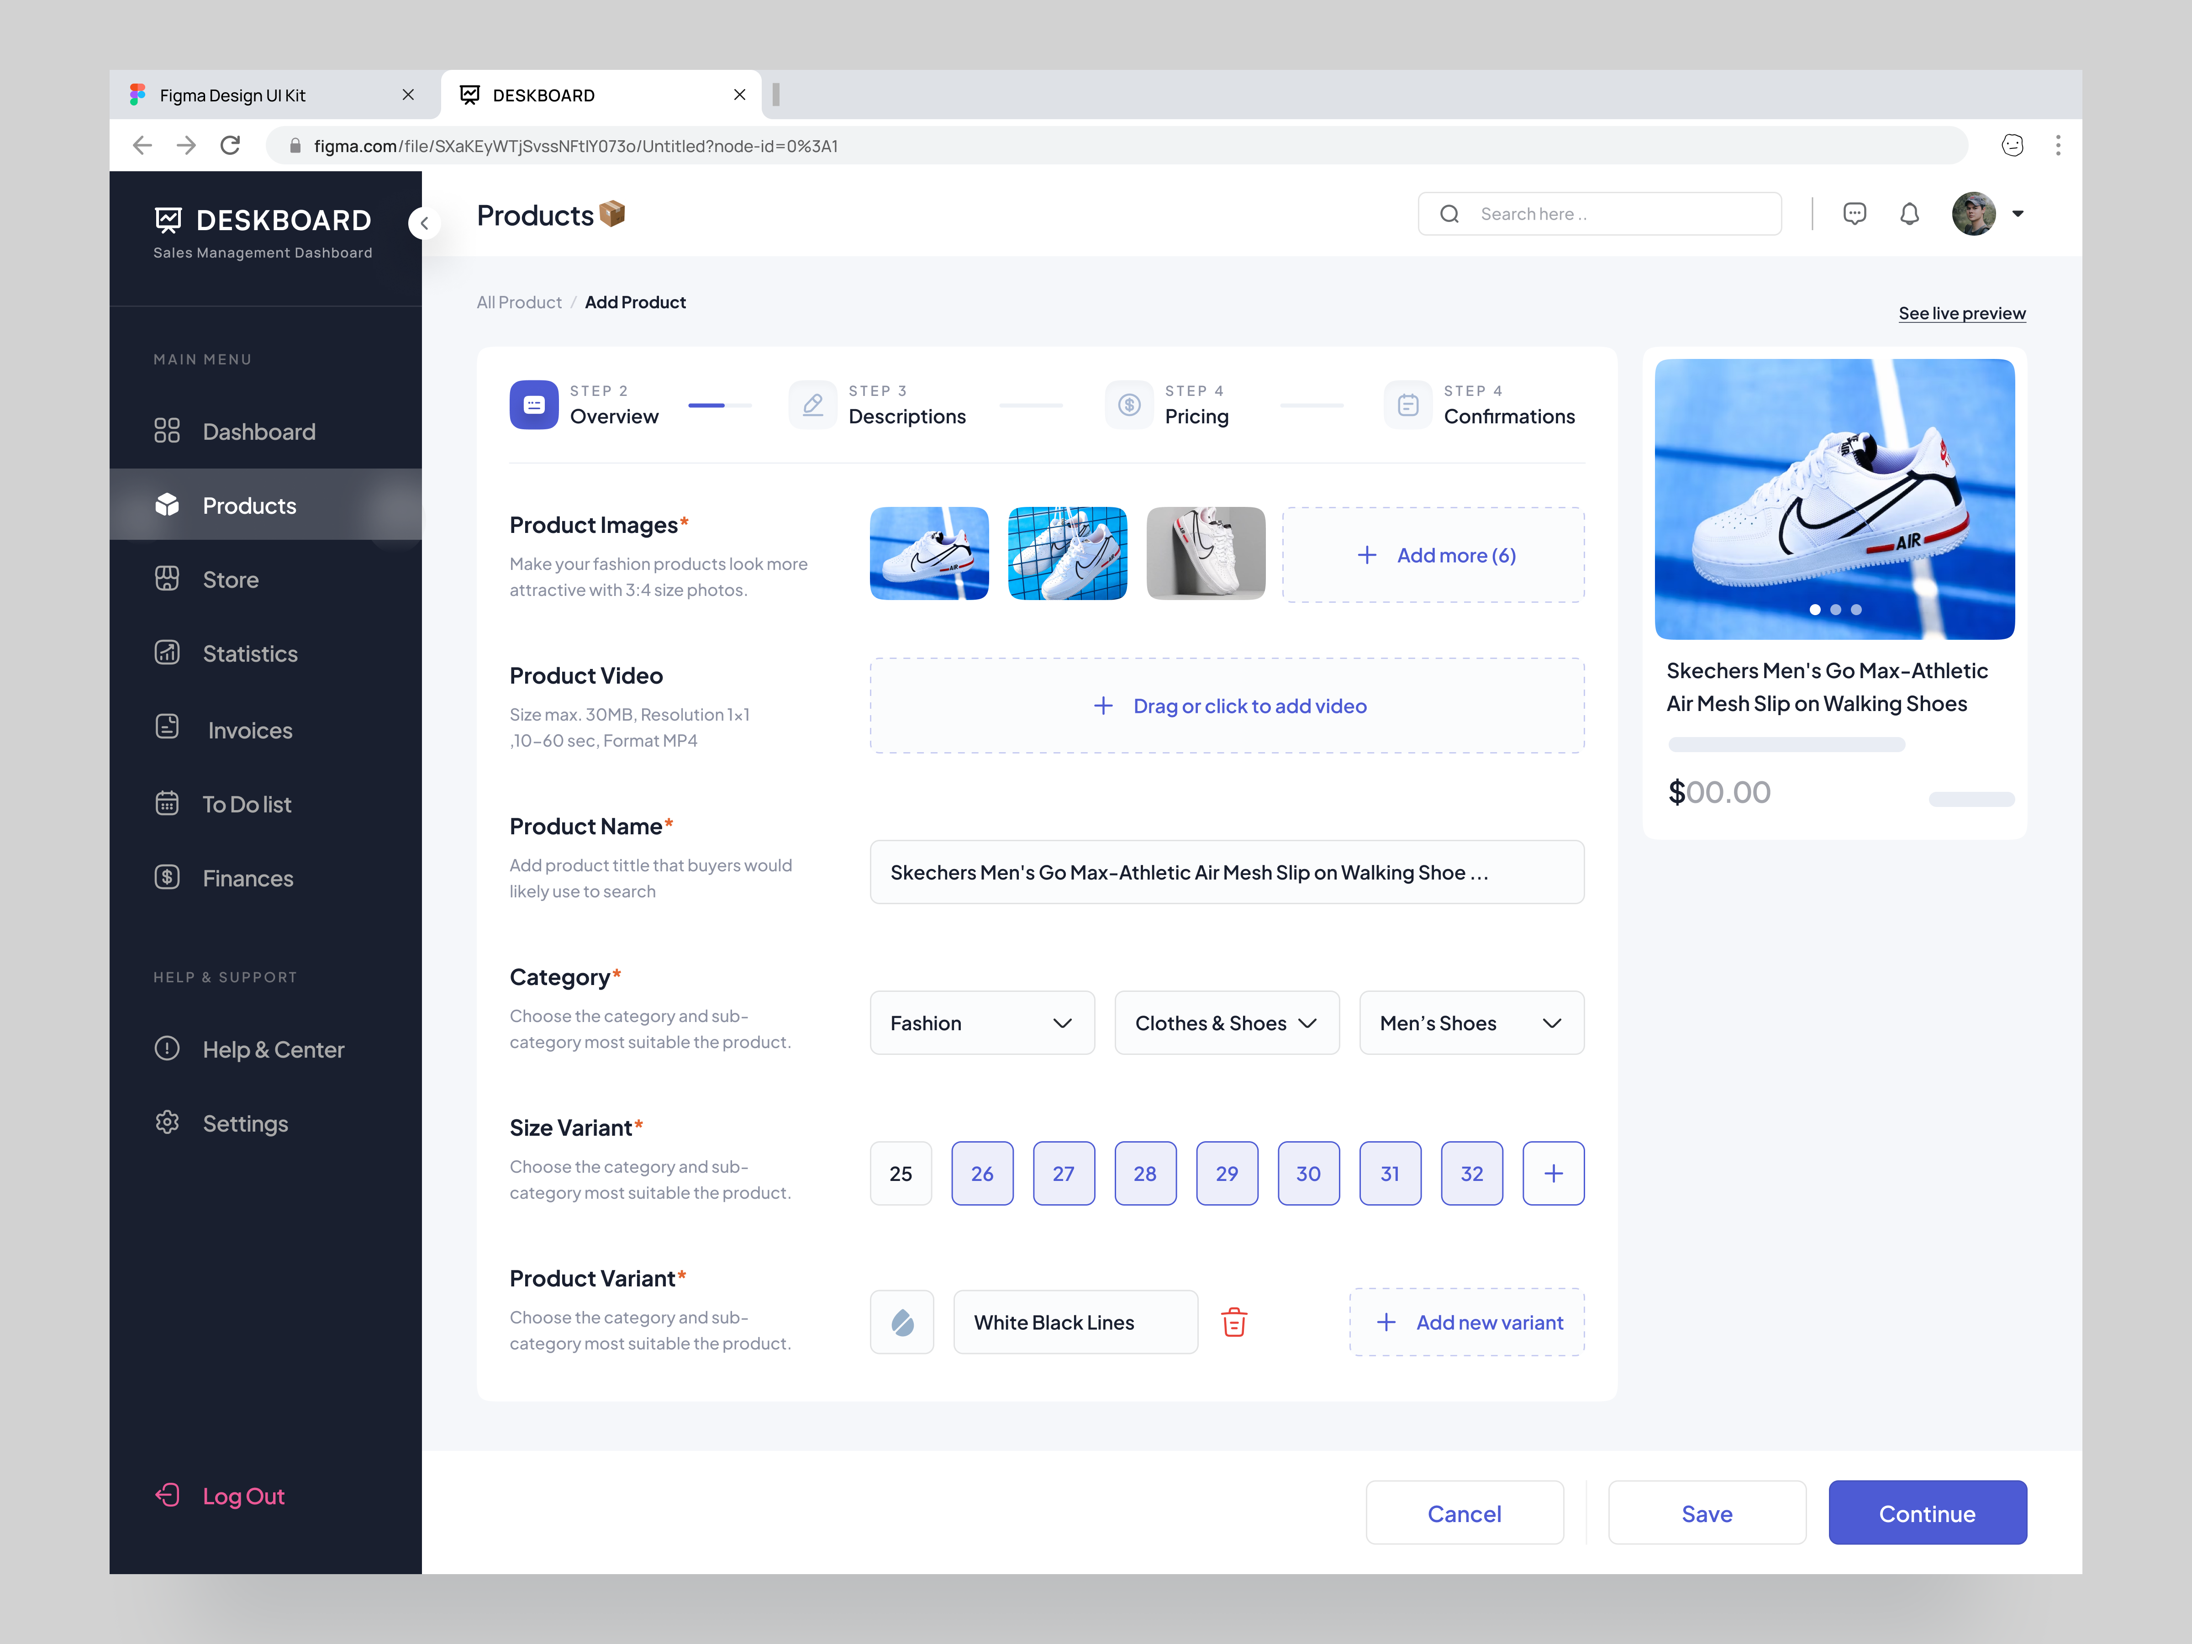Toggle size 28 in Size Variant
Viewport: 2192px width, 1644px height.
1145,1173
